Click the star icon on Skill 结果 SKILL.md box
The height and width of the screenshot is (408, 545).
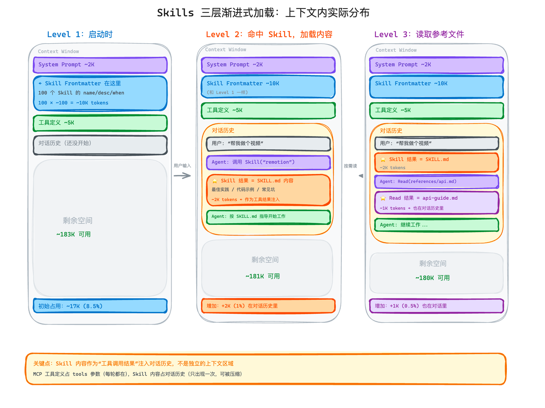click(215, 180)
